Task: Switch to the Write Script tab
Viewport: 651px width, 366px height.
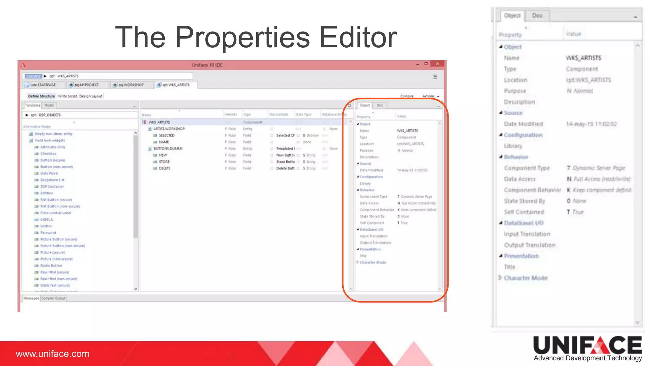Action: [x=67, y=96]
